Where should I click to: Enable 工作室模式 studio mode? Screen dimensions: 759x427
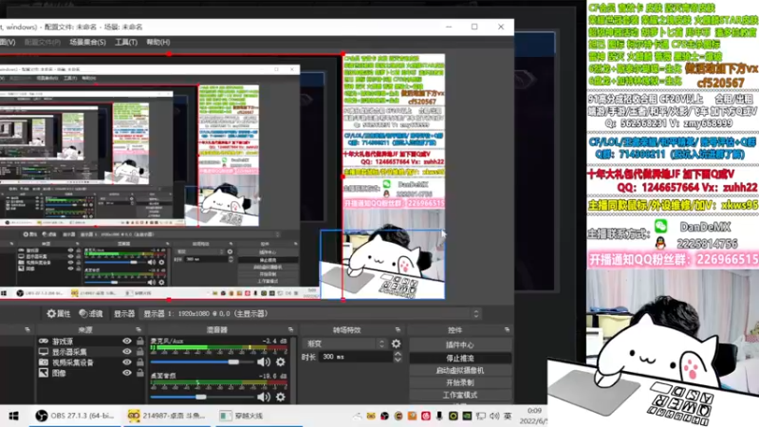(460, 395)
